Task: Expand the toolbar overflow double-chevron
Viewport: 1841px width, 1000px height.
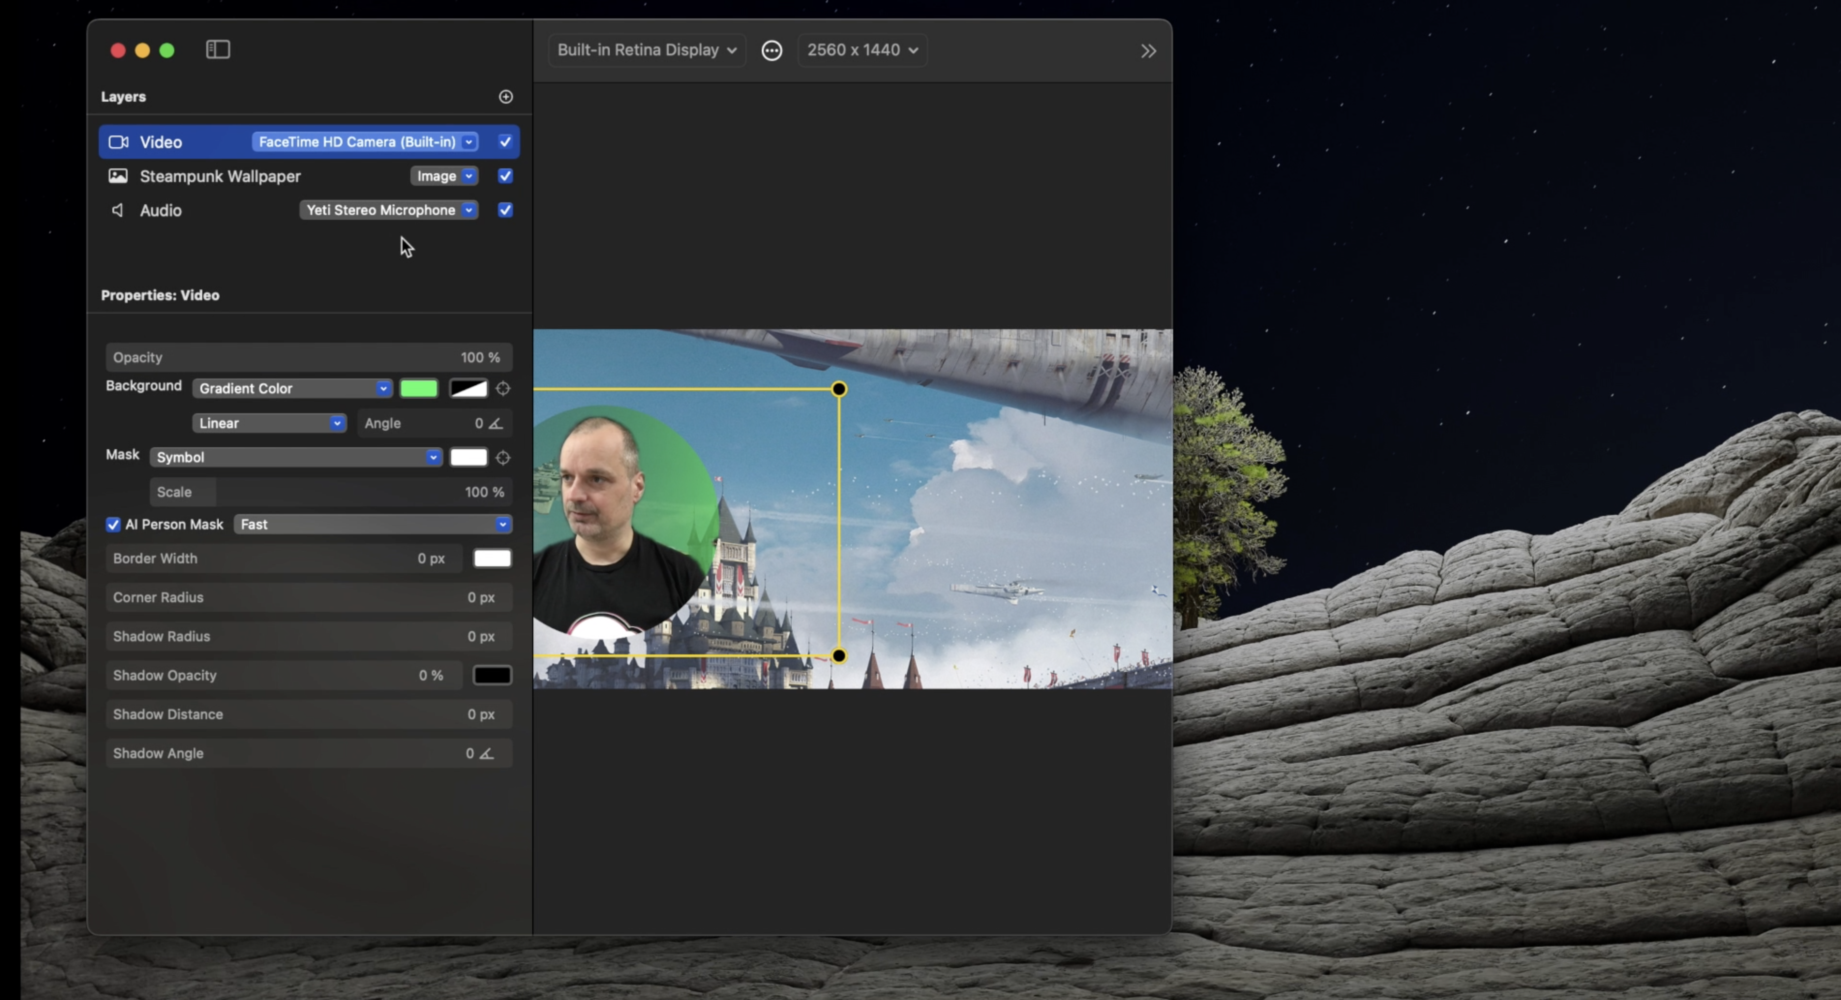Action: pyautogui.click(x=1148, y=51)
